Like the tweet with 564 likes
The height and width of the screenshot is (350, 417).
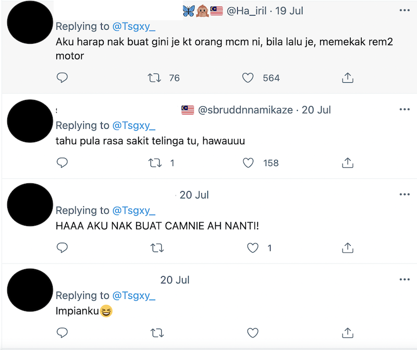248,78
